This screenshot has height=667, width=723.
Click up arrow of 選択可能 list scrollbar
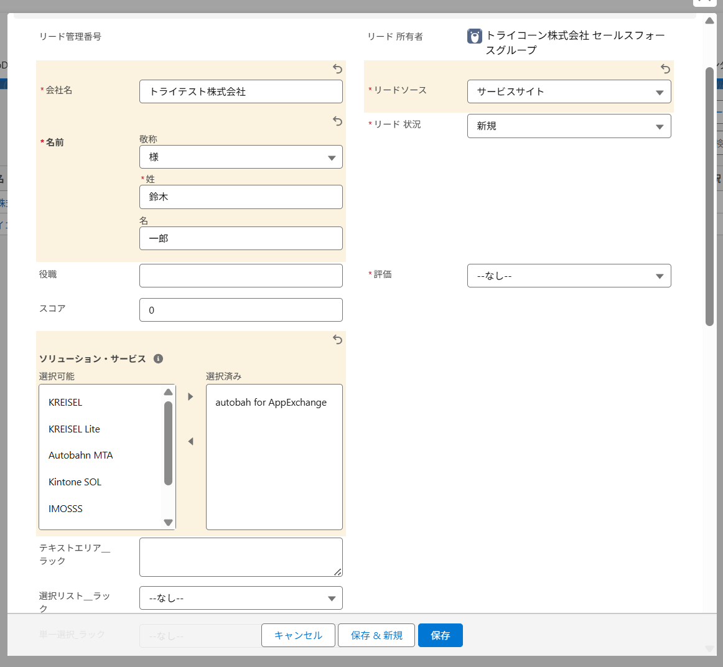click(168, 392)
